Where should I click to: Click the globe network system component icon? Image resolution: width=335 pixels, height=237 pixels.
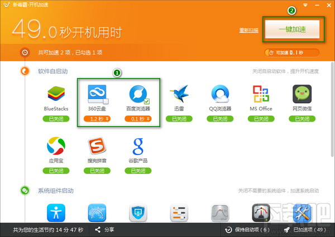[97, 212]
